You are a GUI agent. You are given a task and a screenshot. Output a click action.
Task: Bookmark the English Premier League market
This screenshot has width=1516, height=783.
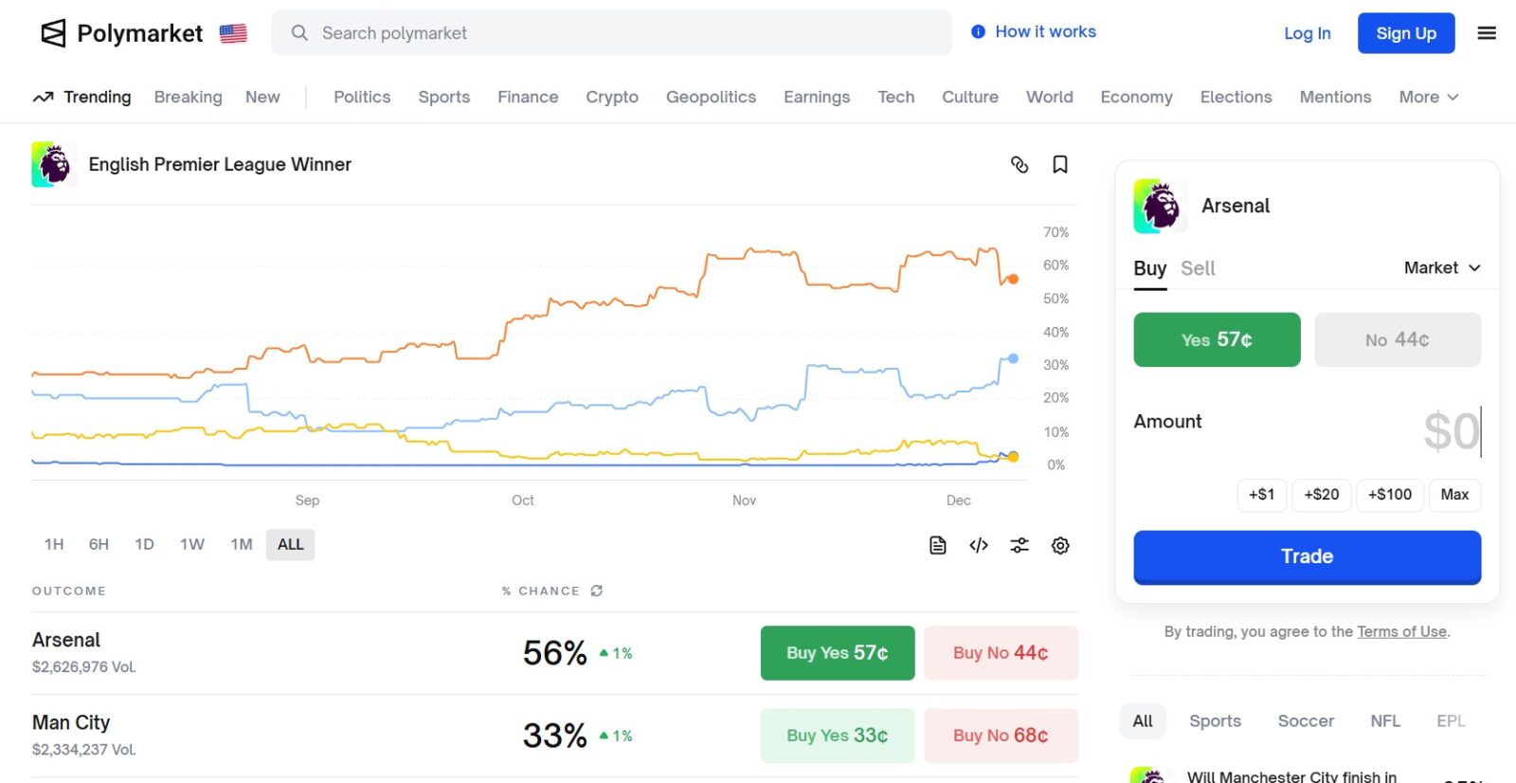[x=1060, y=165]
